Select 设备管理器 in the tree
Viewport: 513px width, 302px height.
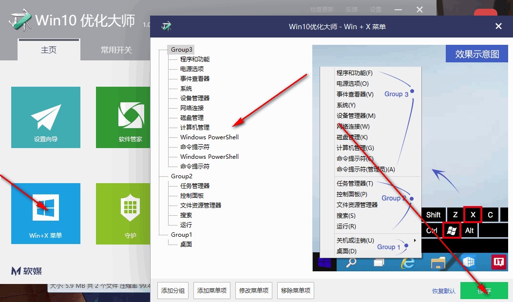[x=195, y=98]
